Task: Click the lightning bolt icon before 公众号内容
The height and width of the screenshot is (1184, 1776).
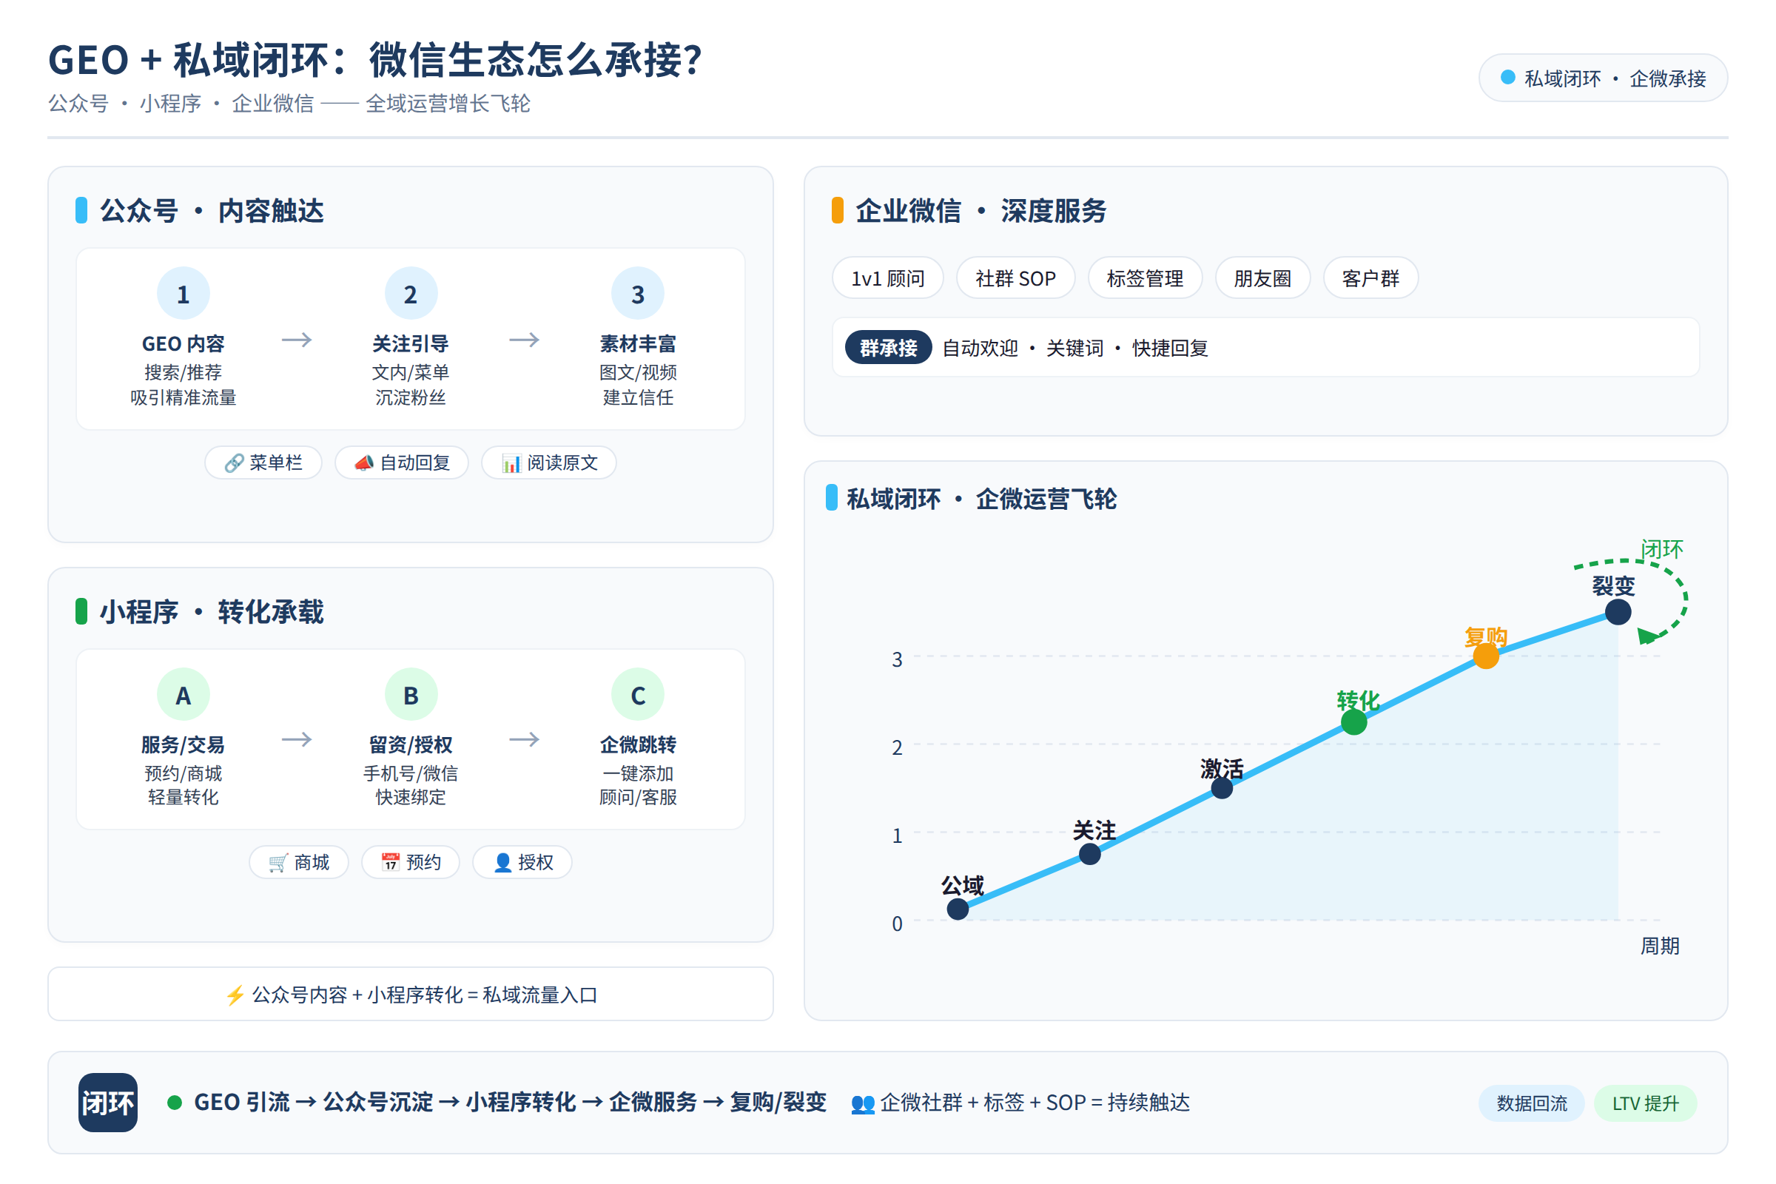Action: (x=235, y=995)
